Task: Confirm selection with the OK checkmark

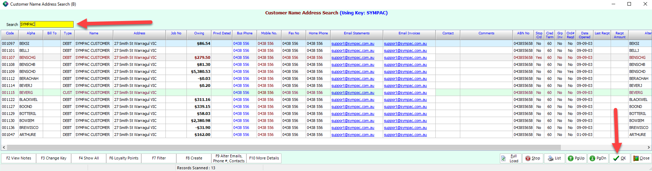Action: [620, 158]
